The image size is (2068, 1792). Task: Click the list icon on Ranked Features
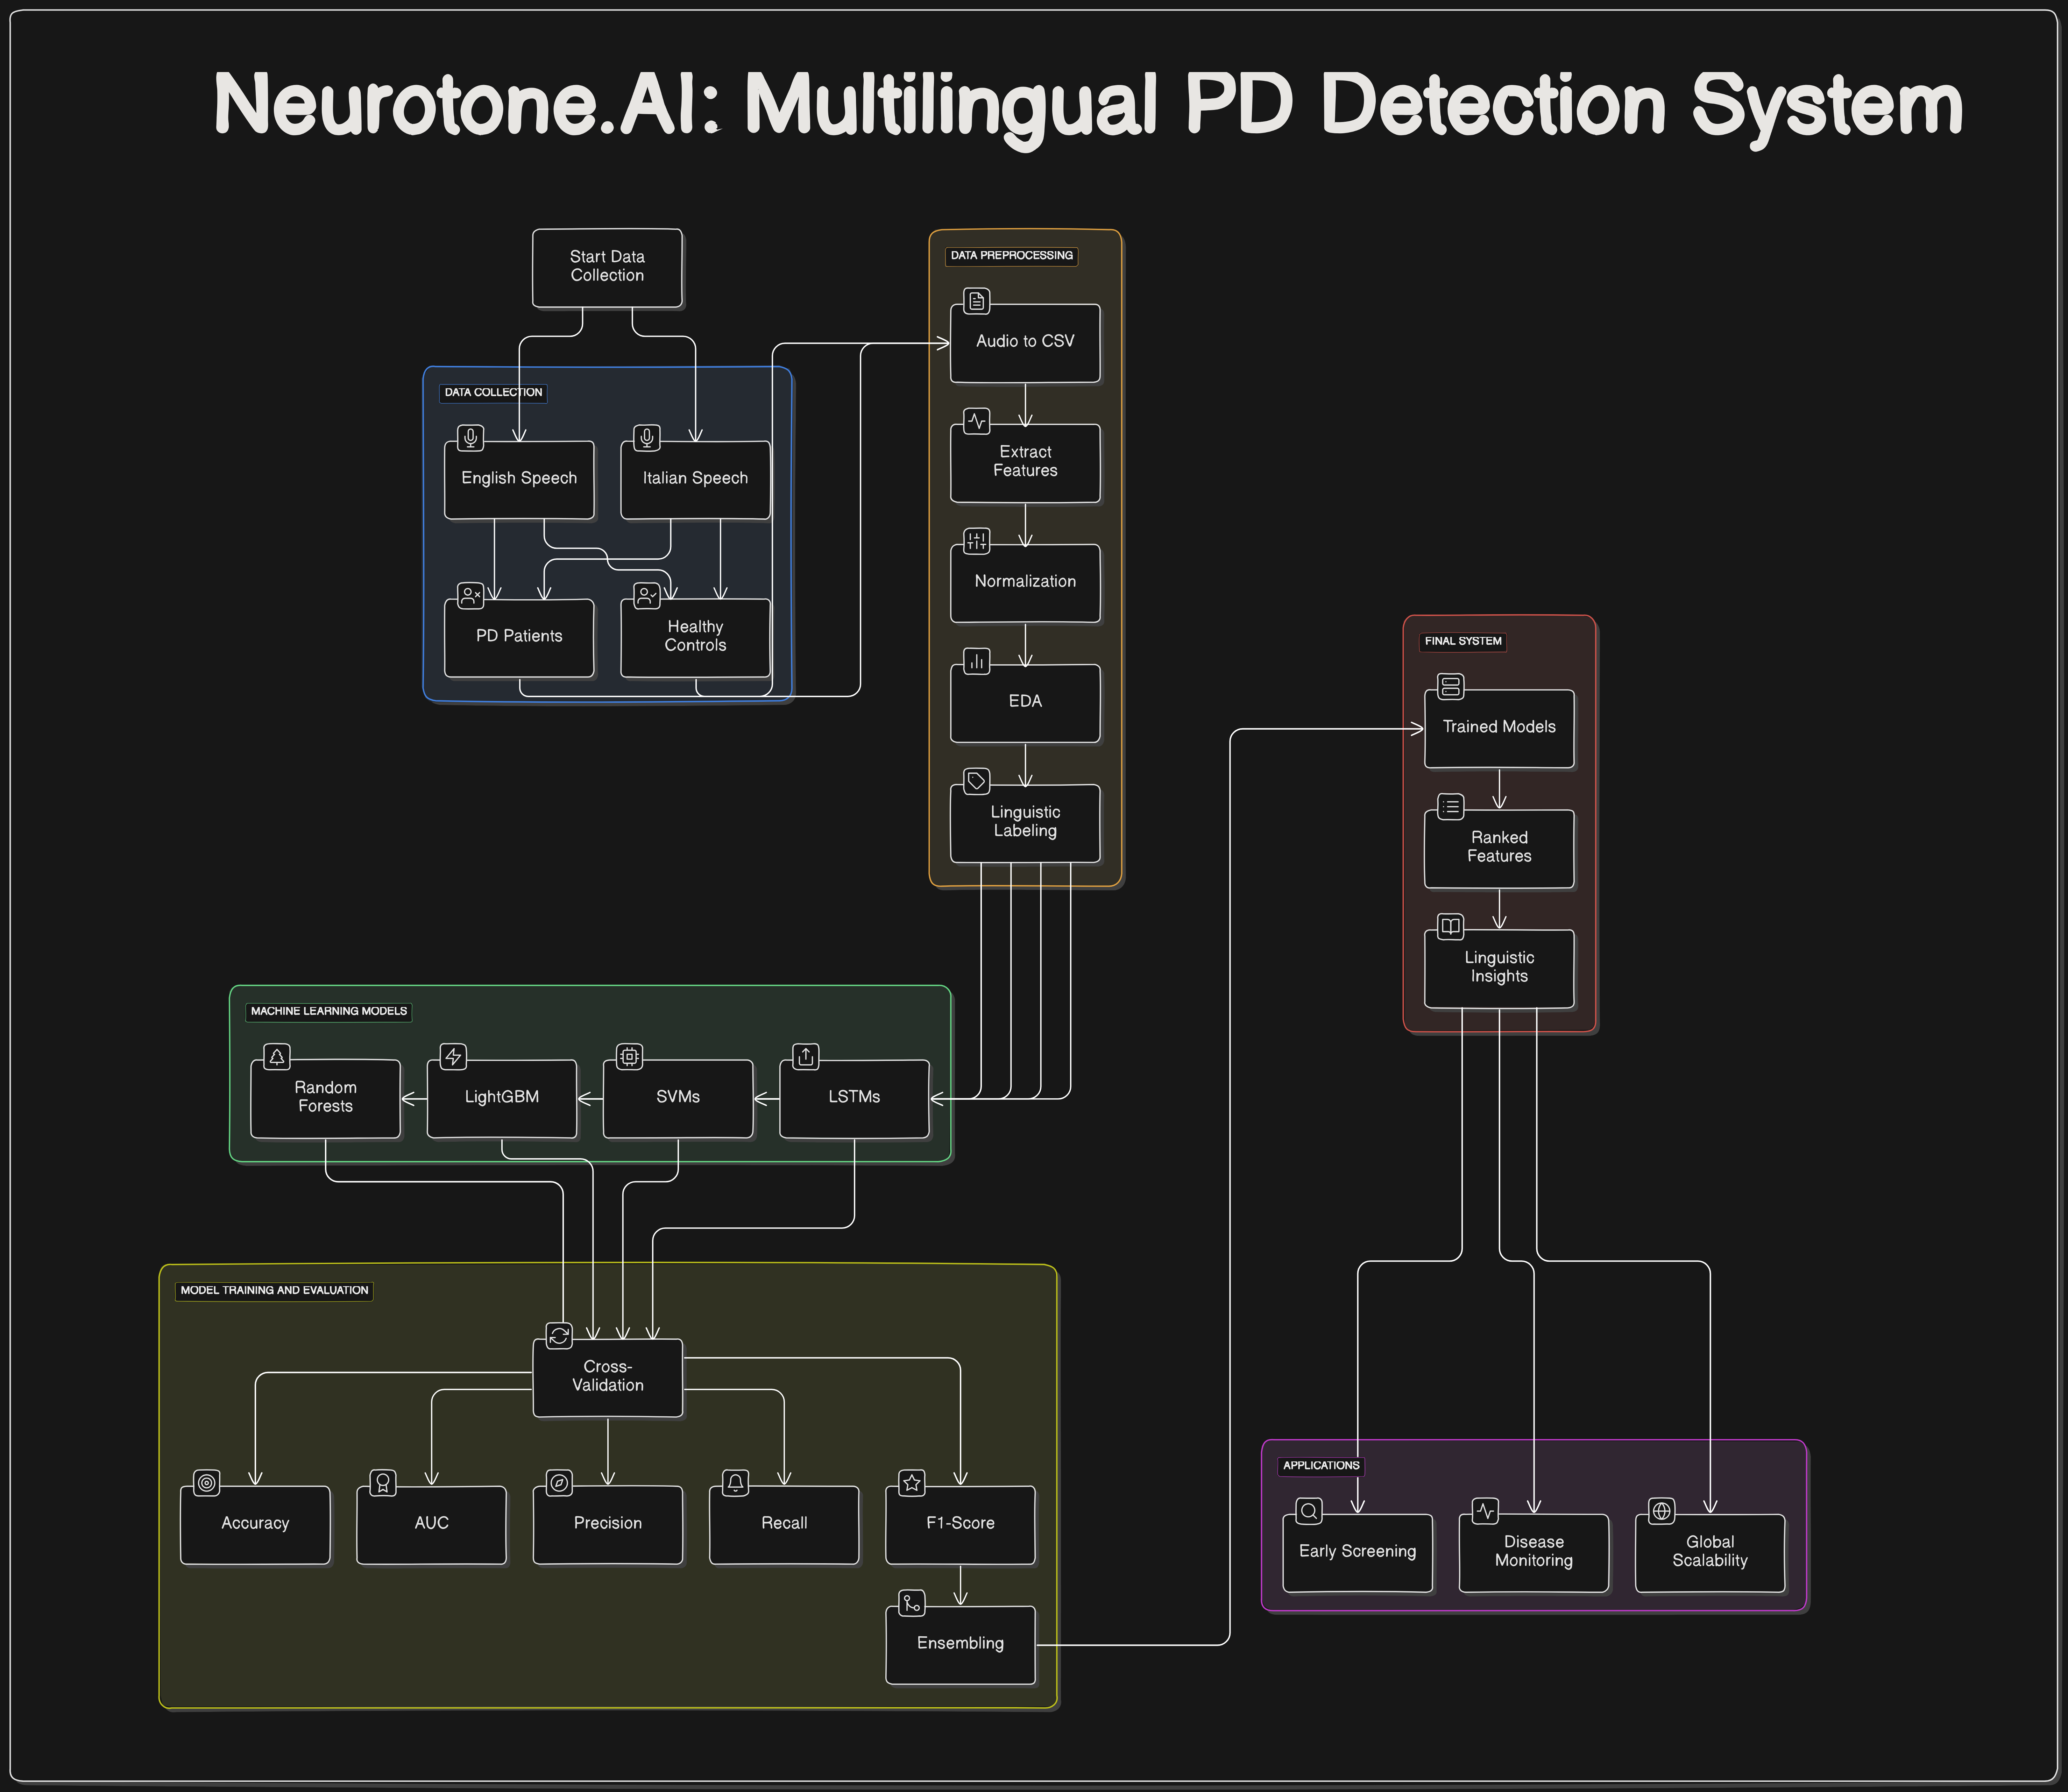(1451, 807)
